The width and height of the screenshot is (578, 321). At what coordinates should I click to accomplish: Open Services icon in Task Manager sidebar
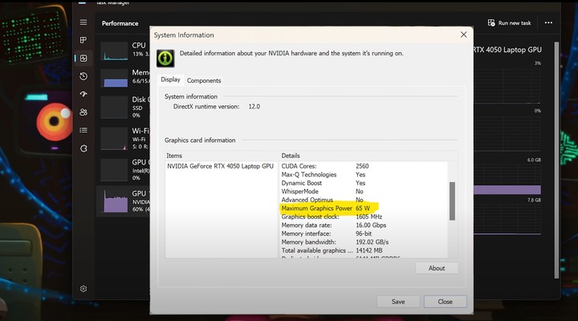(x=83, y=148)
